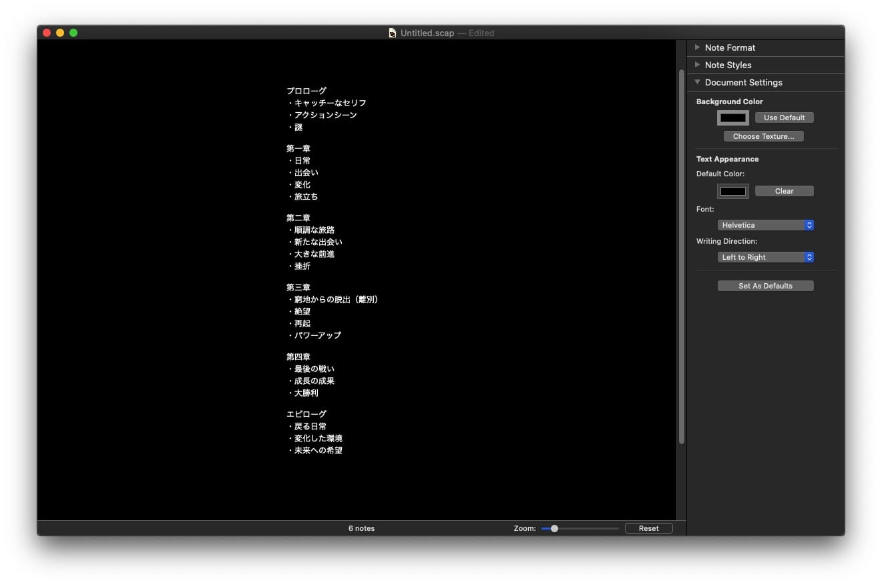
Task: Open the Helvetica font dropdown
Action: pyautogui.click(x=765, y=225)
